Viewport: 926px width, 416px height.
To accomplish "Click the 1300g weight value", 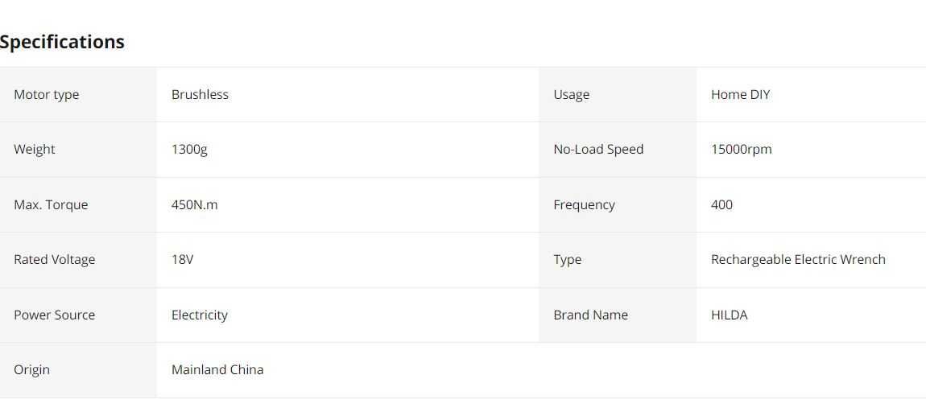I will point(189,150).
